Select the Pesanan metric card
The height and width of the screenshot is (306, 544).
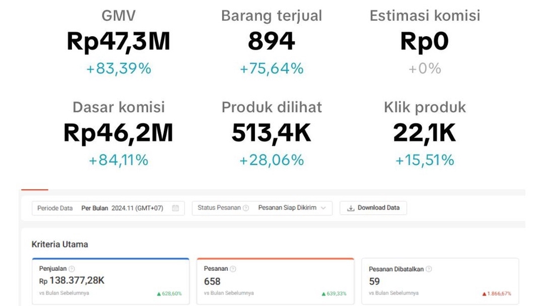tap(275, 282)
